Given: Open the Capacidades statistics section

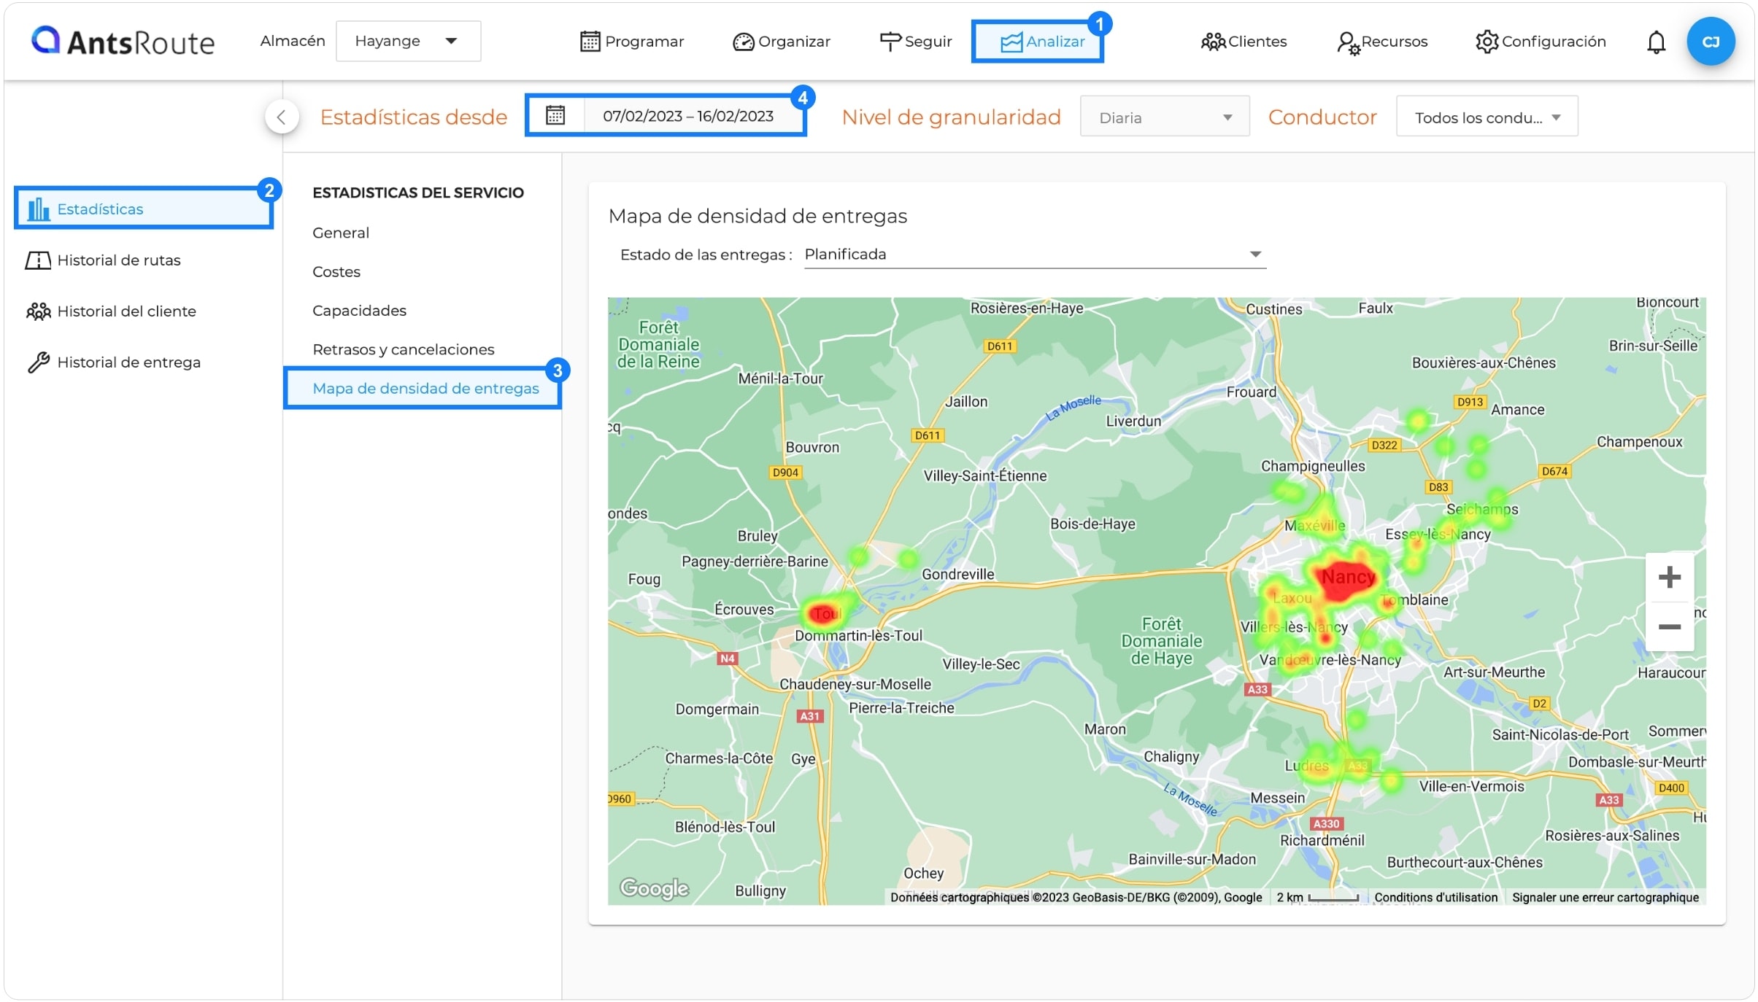Looking at the screenshot, I should [x=359, y=311].
